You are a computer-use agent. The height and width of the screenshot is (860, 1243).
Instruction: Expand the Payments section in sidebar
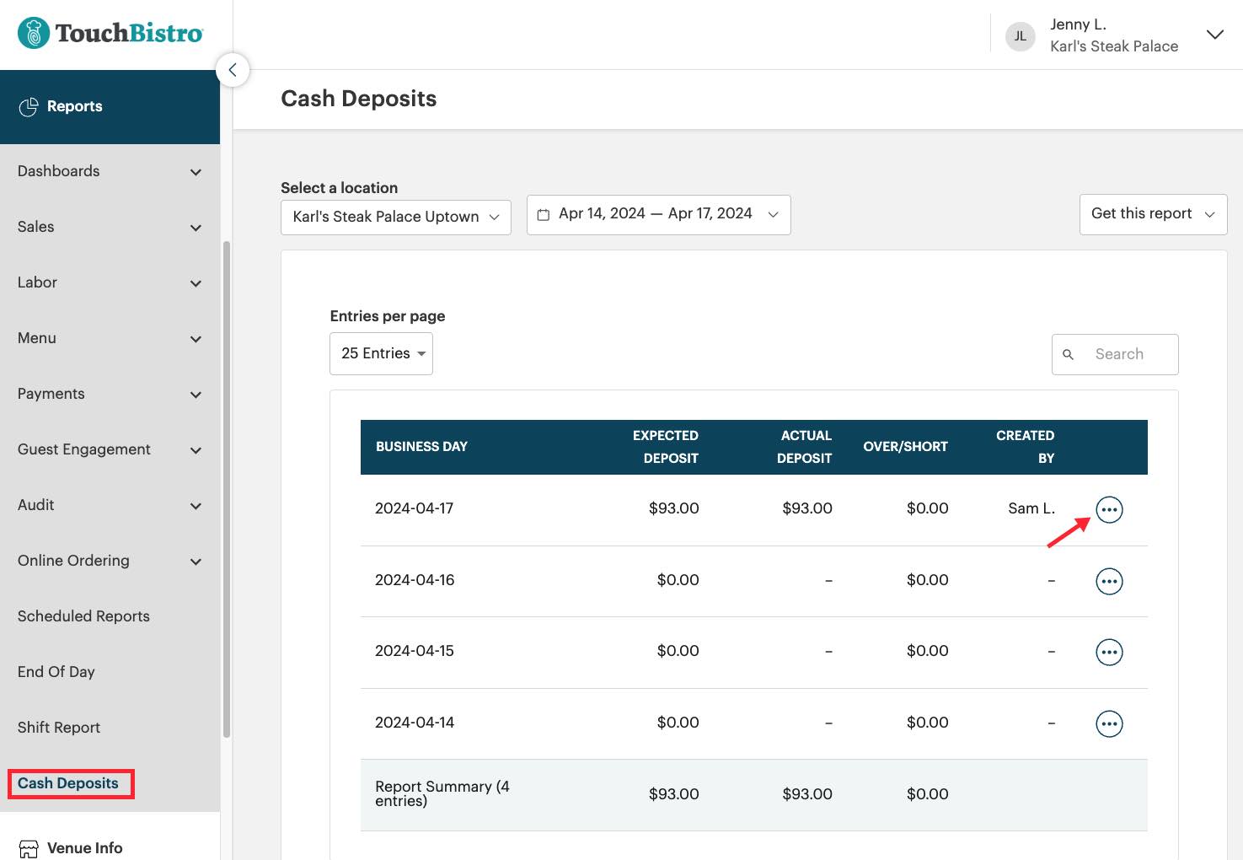click(x=110, y=394)
